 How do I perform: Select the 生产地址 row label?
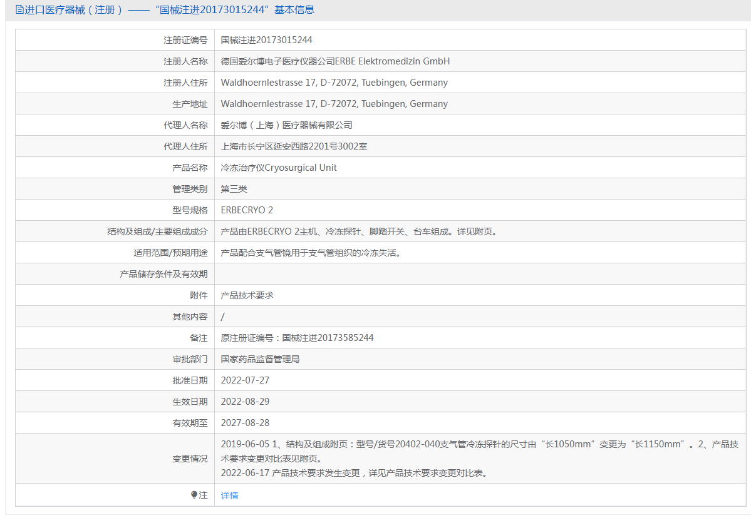pos(190,104)
